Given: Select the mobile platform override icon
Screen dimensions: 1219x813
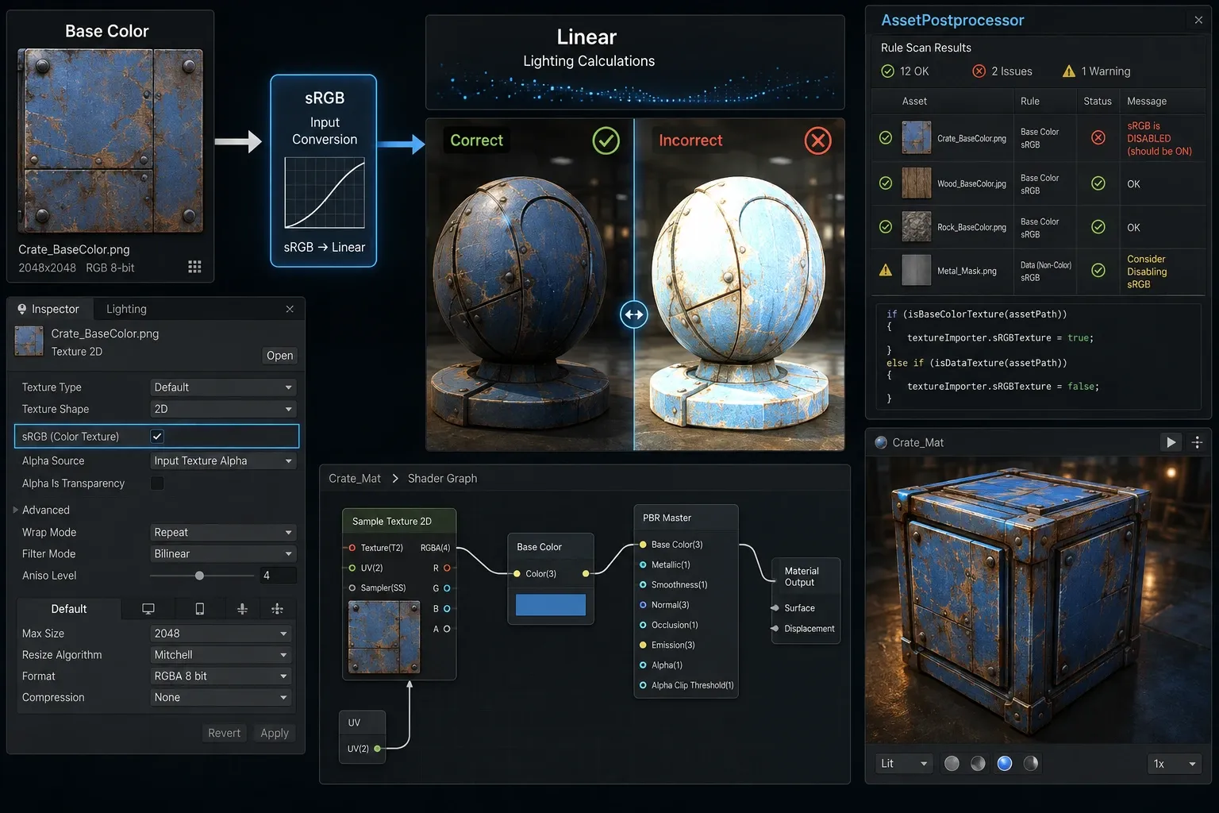Looking at the screenshot, I should pos(200,609).
